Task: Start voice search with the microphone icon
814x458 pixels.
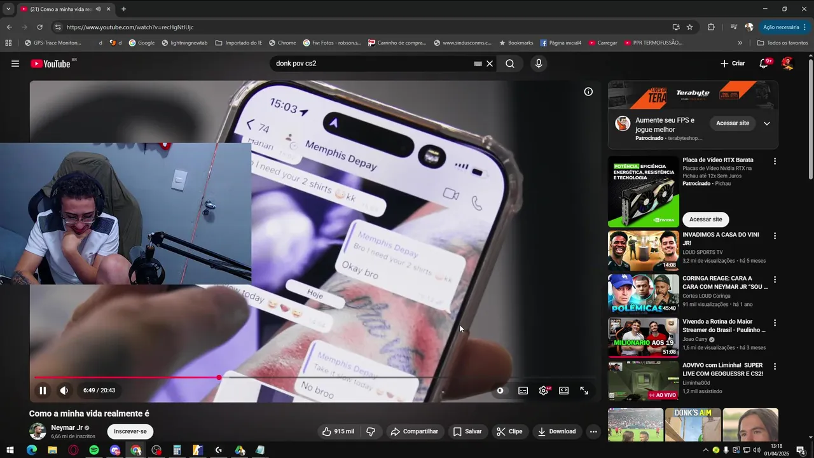Action: coord(539,64)
